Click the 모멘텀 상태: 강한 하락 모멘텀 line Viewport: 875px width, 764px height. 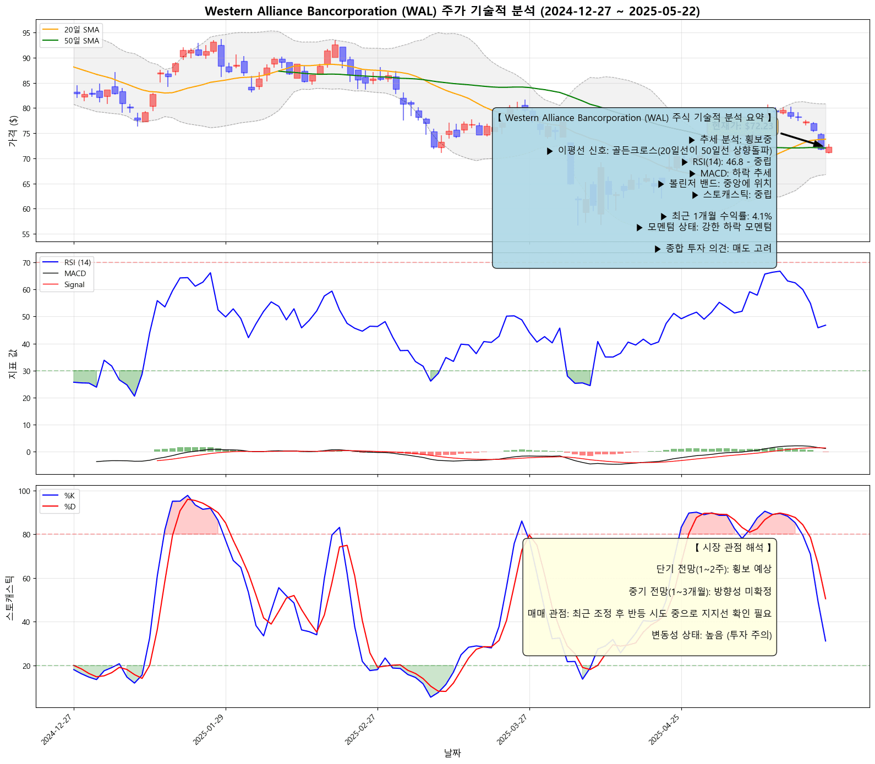704,227
